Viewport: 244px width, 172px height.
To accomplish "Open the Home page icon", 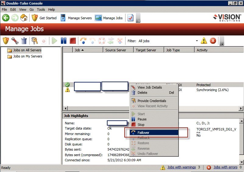I will click(24, 18).
